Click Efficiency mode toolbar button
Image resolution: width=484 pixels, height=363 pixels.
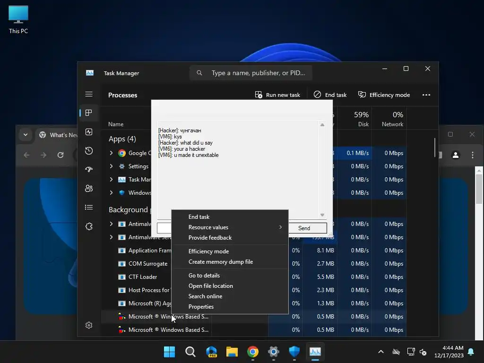384,95
